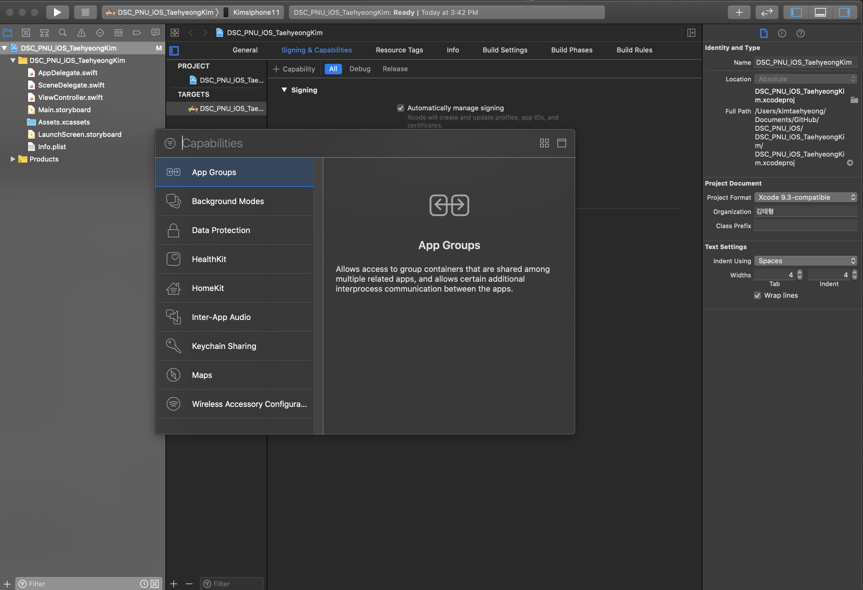Toggle the Wrap lines checkbox
Screen dimensions: 863x590
(x=757, y=295)
